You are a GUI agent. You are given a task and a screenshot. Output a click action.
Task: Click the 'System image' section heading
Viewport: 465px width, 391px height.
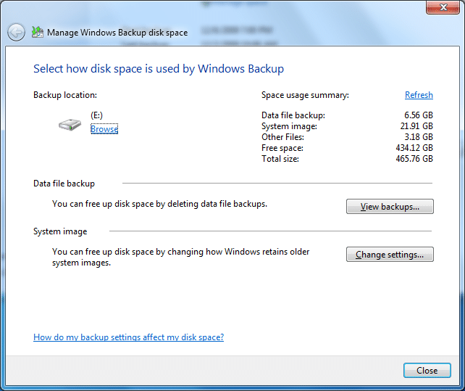[x=60, y=231]
